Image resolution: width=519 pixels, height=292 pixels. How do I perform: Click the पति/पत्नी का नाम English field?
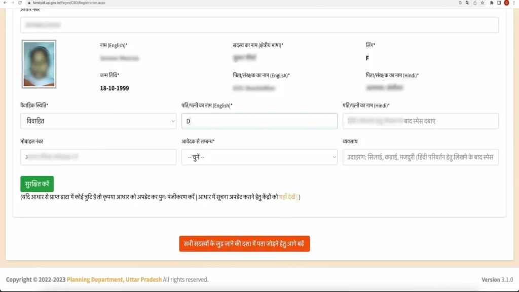point(259,121)
